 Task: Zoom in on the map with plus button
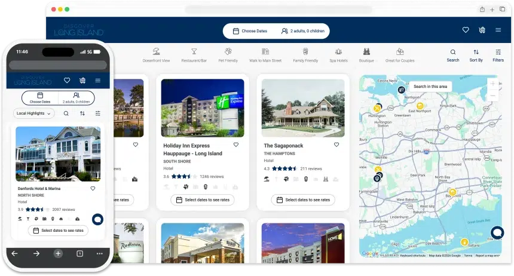pyautogui.click(x=492, y=84)
